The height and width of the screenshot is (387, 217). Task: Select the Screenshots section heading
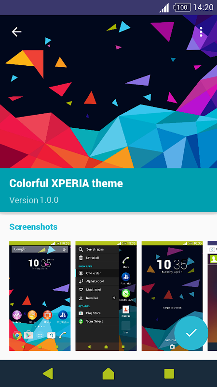[x=33, y=226]
